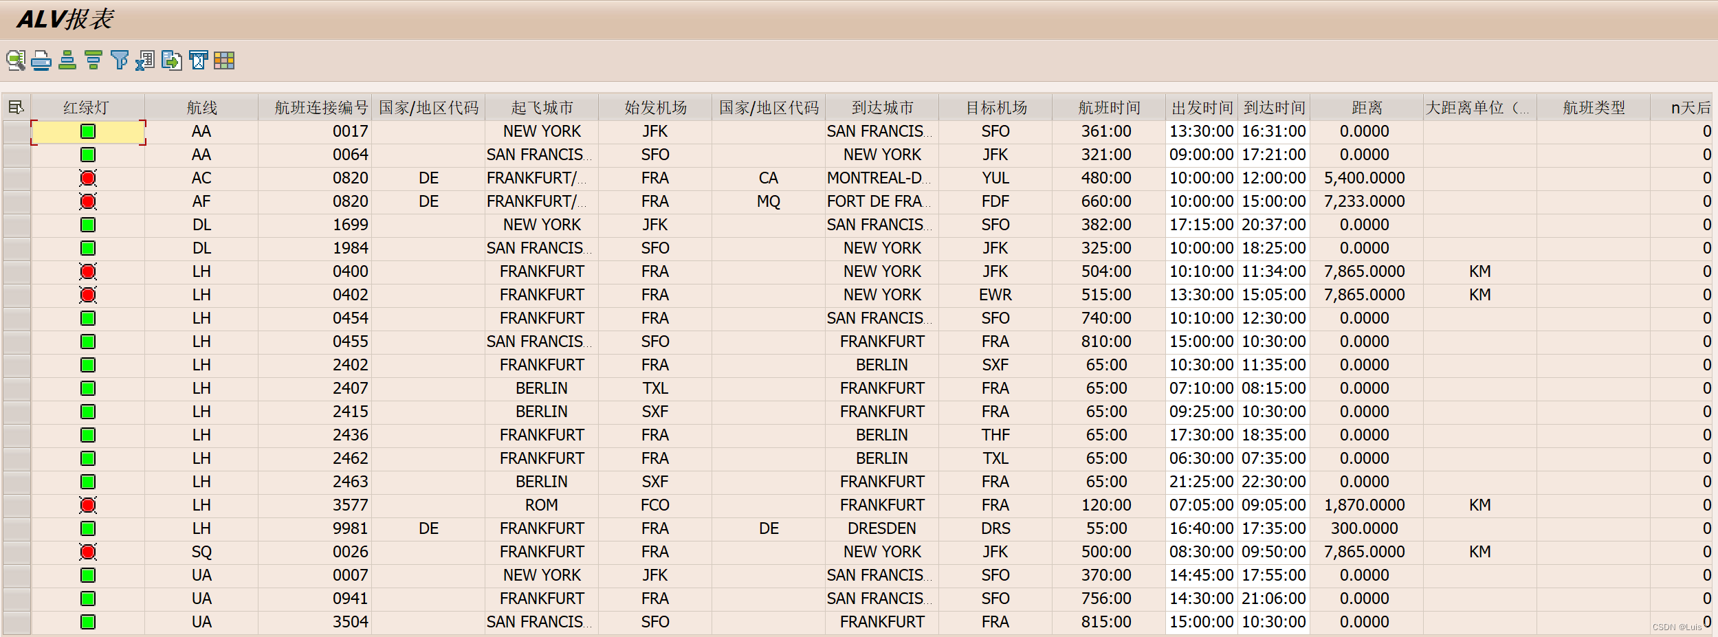
Task: Select the 起飞城市 column header
Action: (542, 108)
